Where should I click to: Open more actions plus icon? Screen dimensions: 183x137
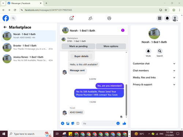[x=63, y=123]
